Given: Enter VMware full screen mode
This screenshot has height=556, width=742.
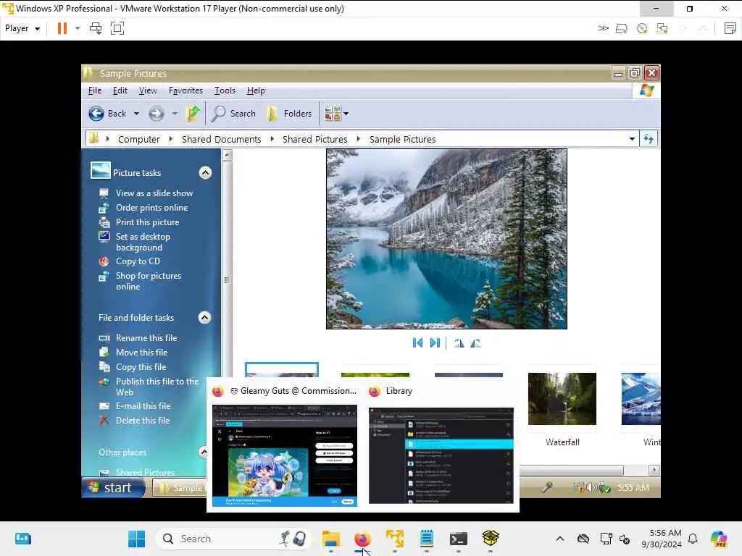Looking at the screenshot, I should tap(117, 28).
